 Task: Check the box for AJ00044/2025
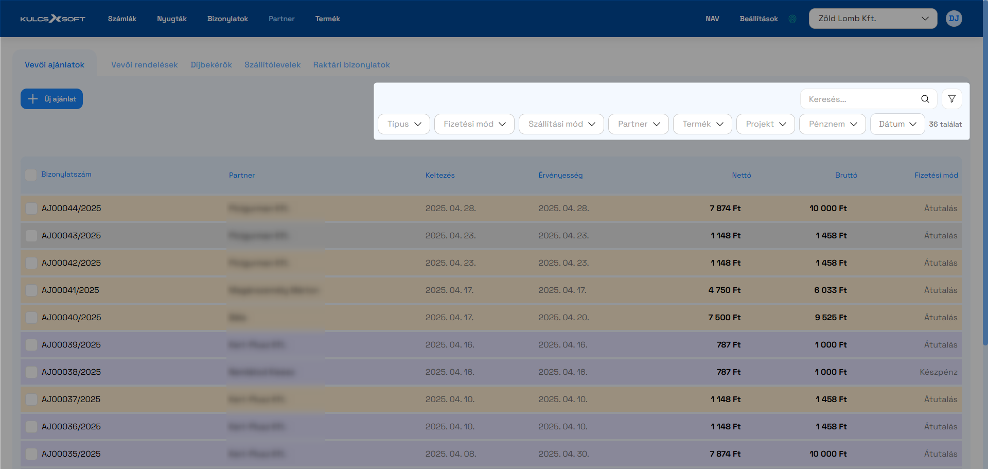31,208
